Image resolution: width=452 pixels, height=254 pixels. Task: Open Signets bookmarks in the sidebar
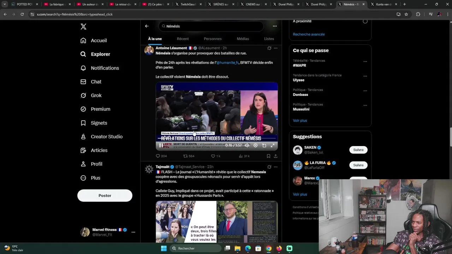(x=94, y=123)
